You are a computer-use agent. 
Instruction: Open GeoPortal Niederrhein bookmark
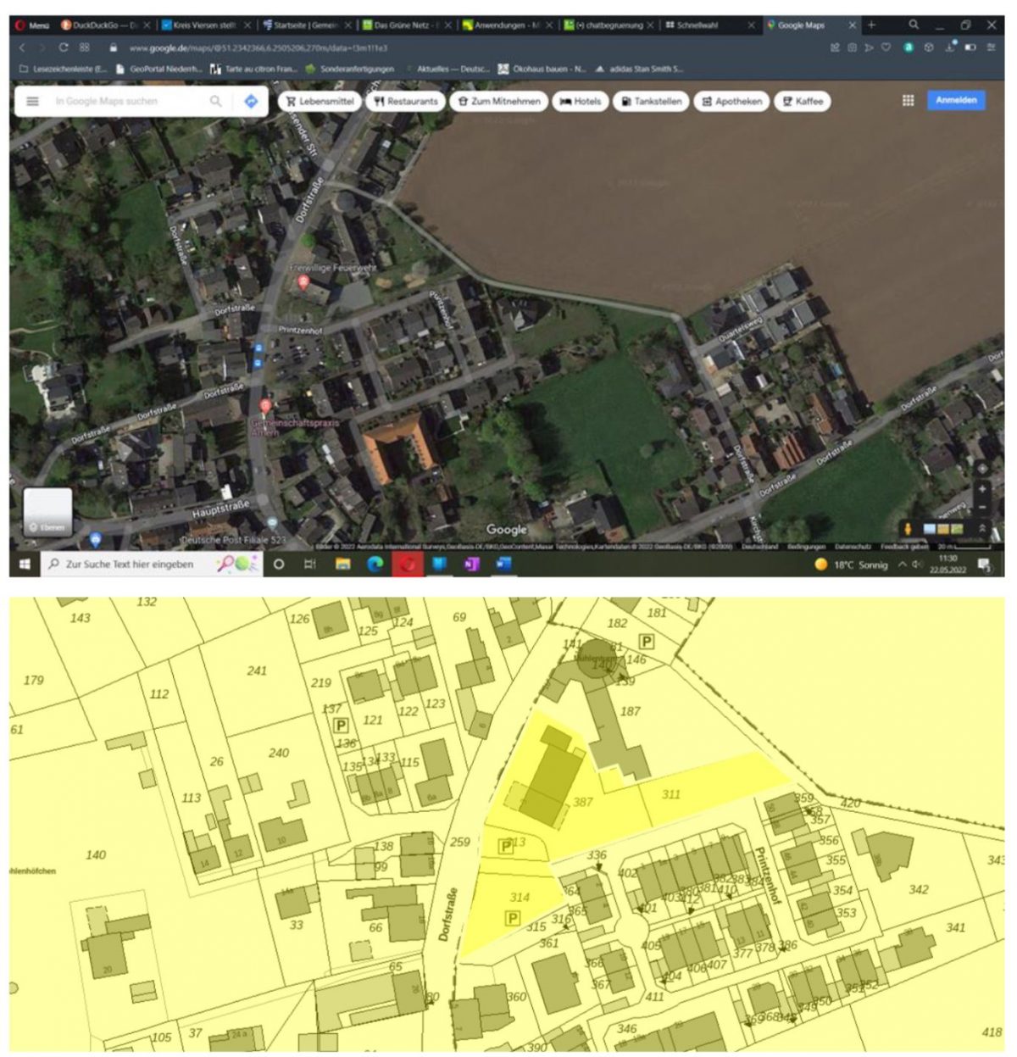click(159, 69)
